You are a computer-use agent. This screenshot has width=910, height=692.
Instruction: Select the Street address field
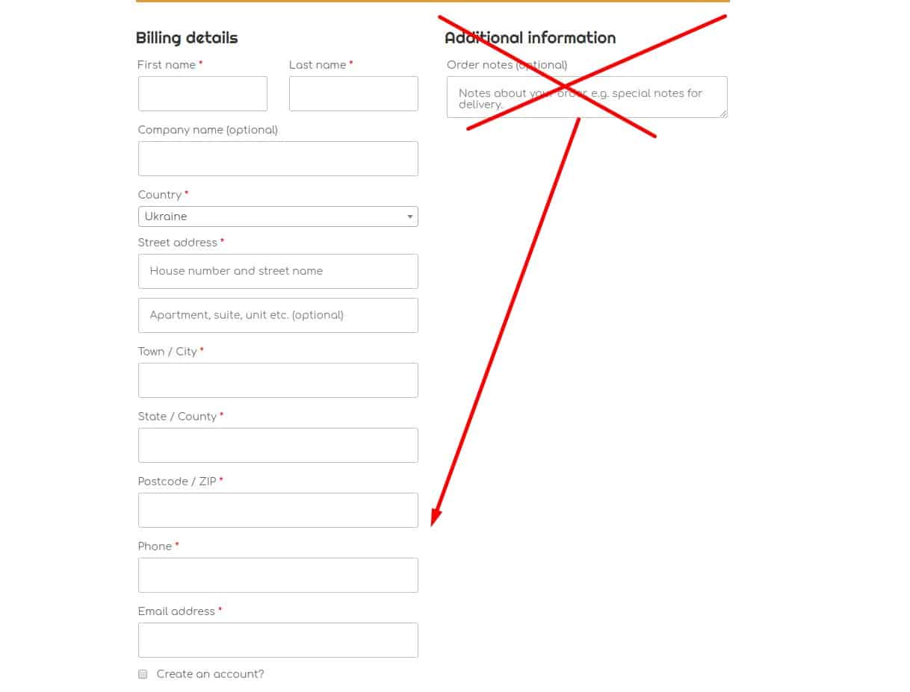pos(277,271)
